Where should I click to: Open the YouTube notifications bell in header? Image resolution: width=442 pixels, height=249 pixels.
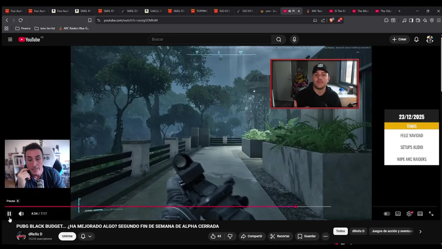click(x=416, y=39)
